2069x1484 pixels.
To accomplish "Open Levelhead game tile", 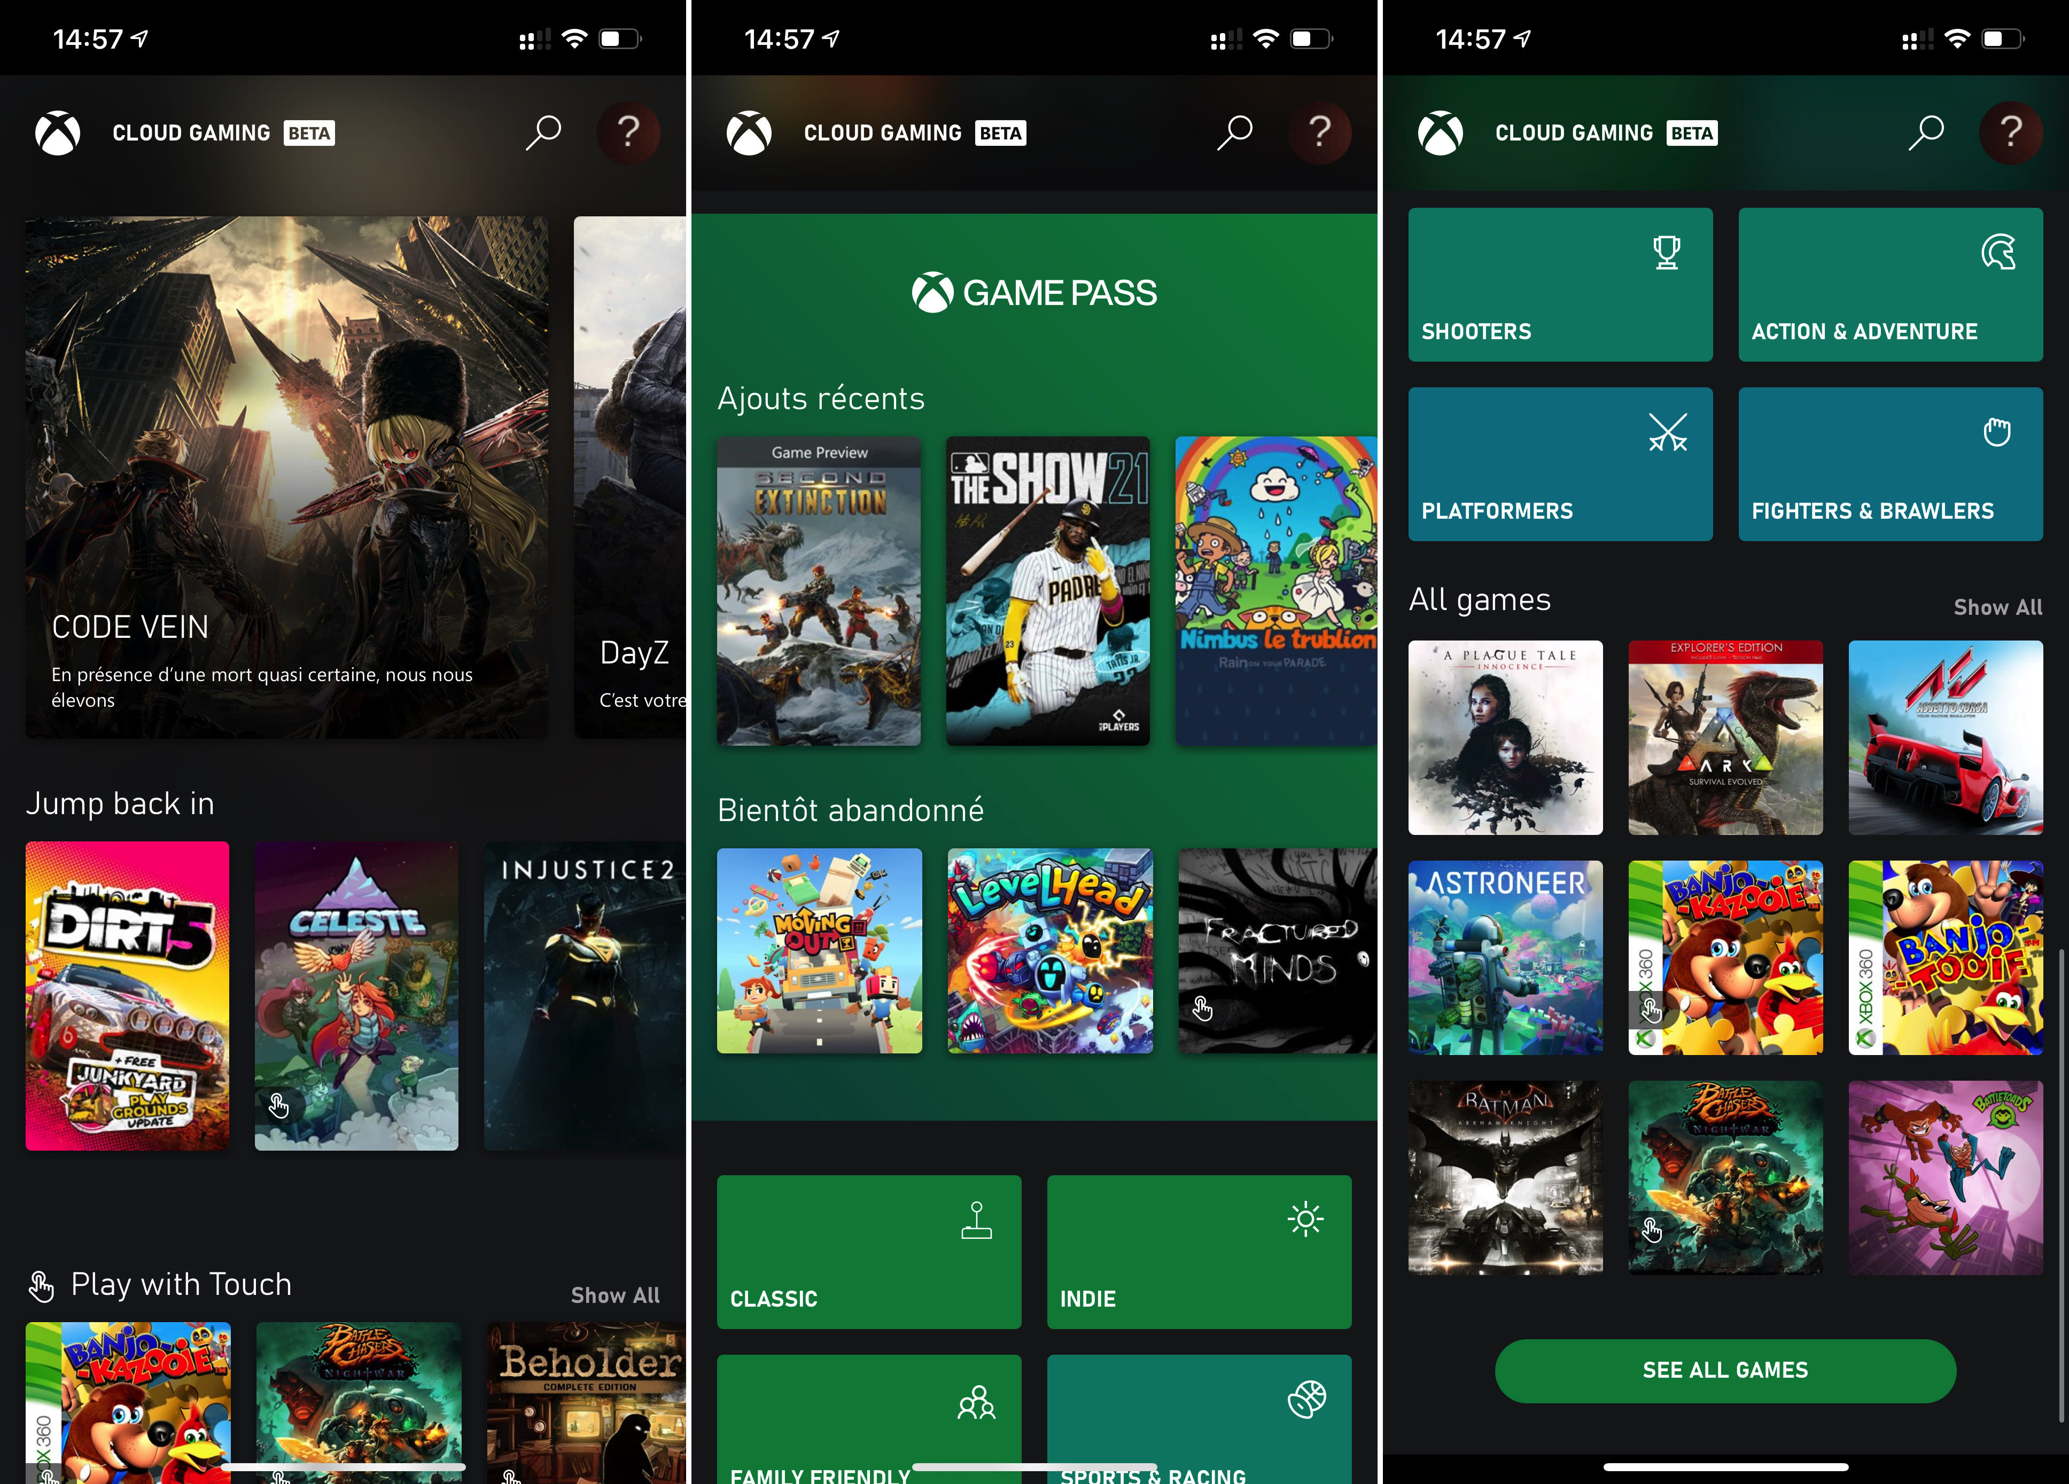I will [1050, 950].
